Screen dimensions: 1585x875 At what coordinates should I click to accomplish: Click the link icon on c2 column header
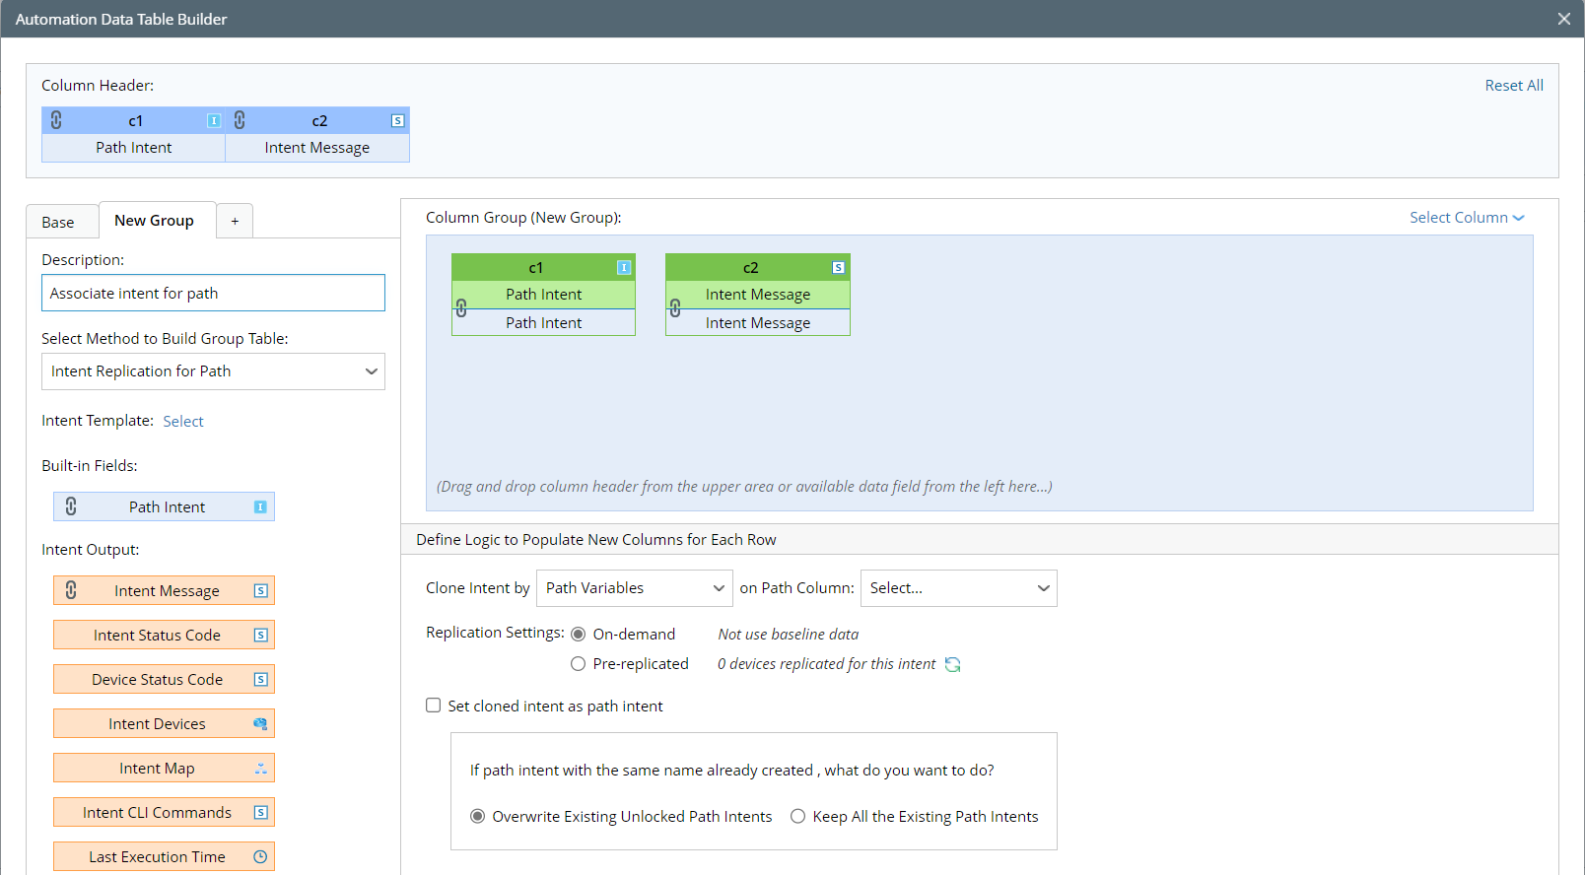click(x=240, y=120)
